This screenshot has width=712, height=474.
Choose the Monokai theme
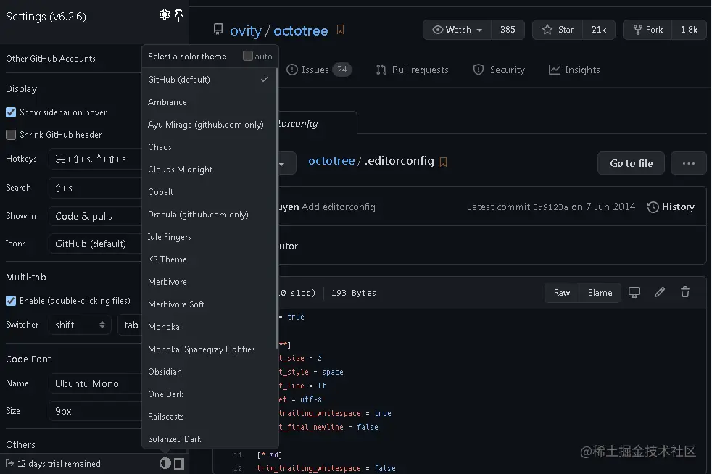coord(209,326)
